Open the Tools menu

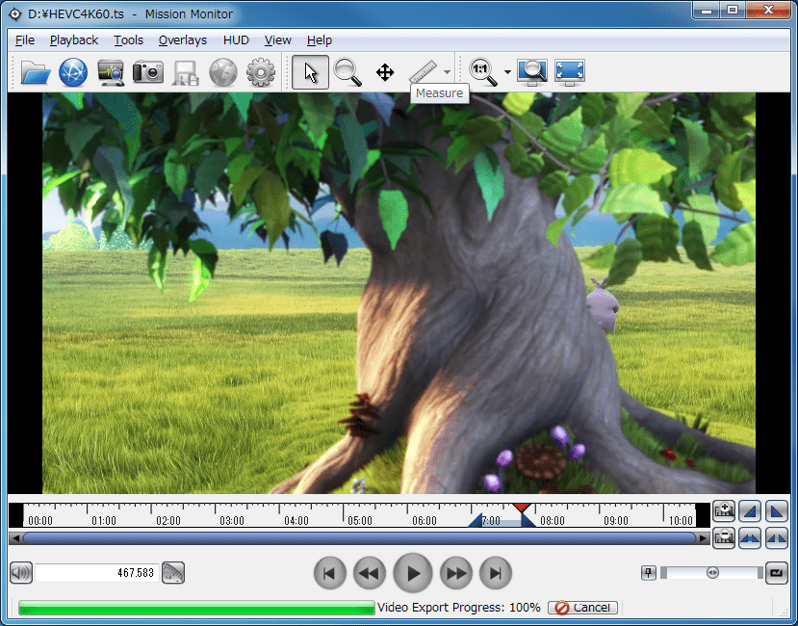point(128,40)
